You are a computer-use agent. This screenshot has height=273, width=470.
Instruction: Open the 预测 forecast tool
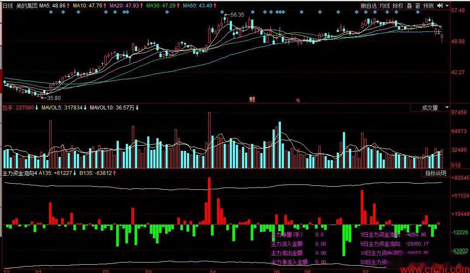429,5
